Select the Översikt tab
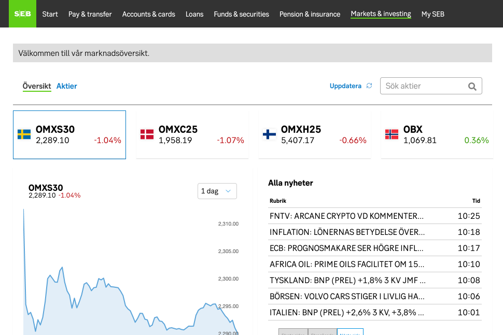 point(36,86)
